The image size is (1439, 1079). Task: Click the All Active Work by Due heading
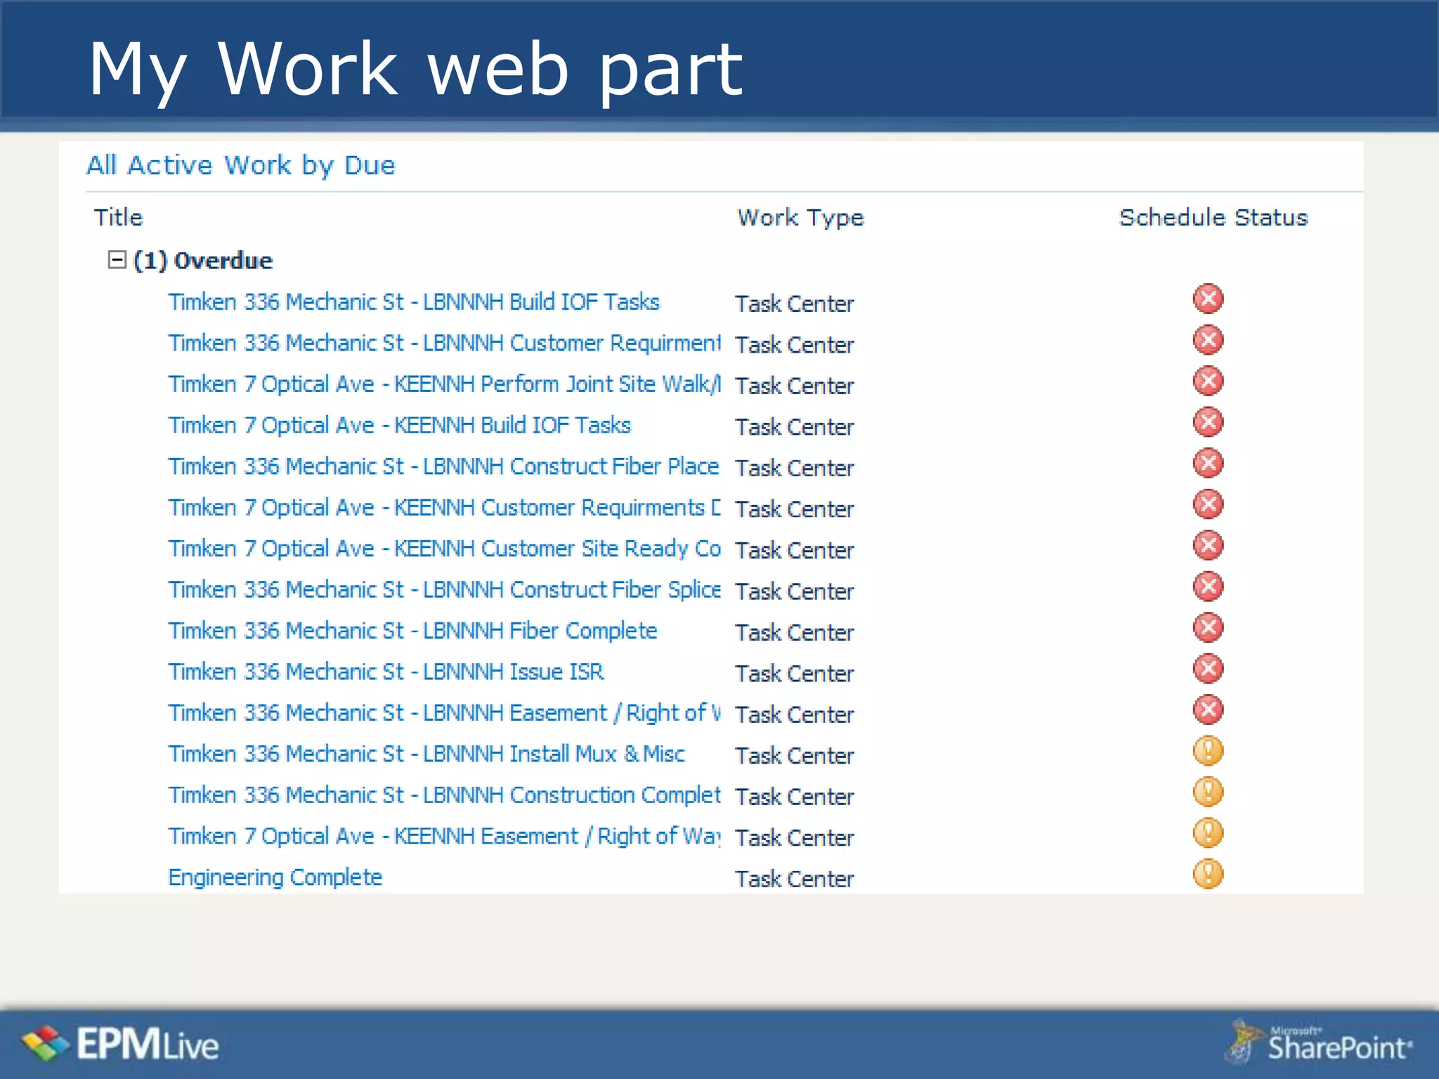tap(240, 166)
